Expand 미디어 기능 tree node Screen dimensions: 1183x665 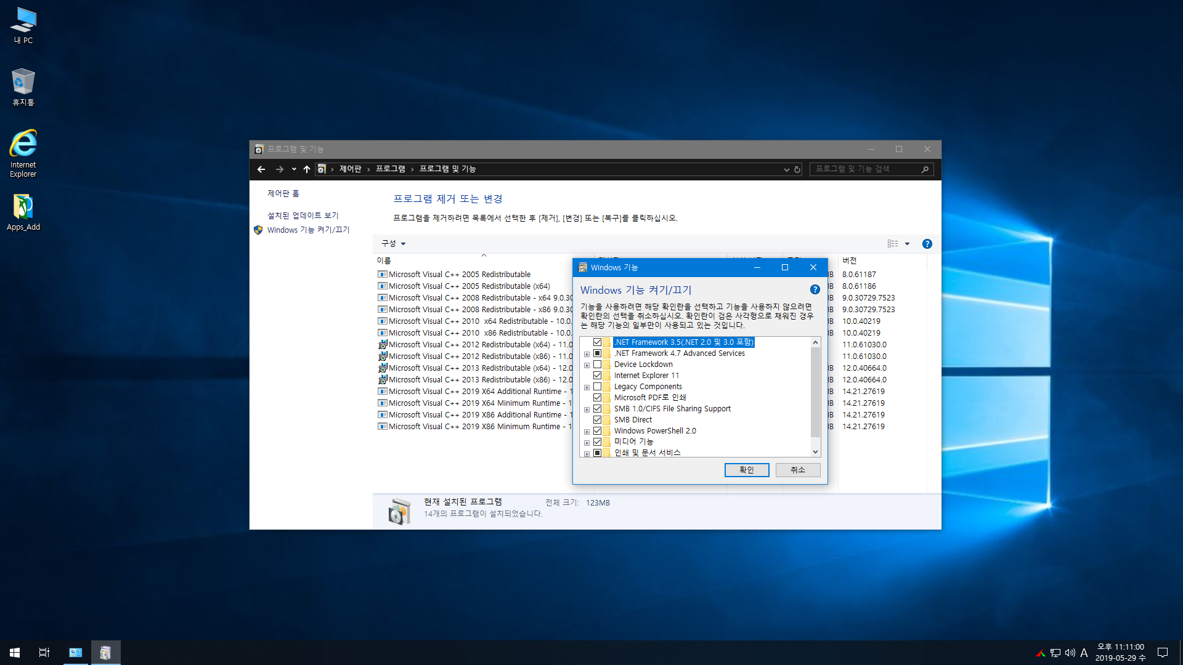click(587, 443)
